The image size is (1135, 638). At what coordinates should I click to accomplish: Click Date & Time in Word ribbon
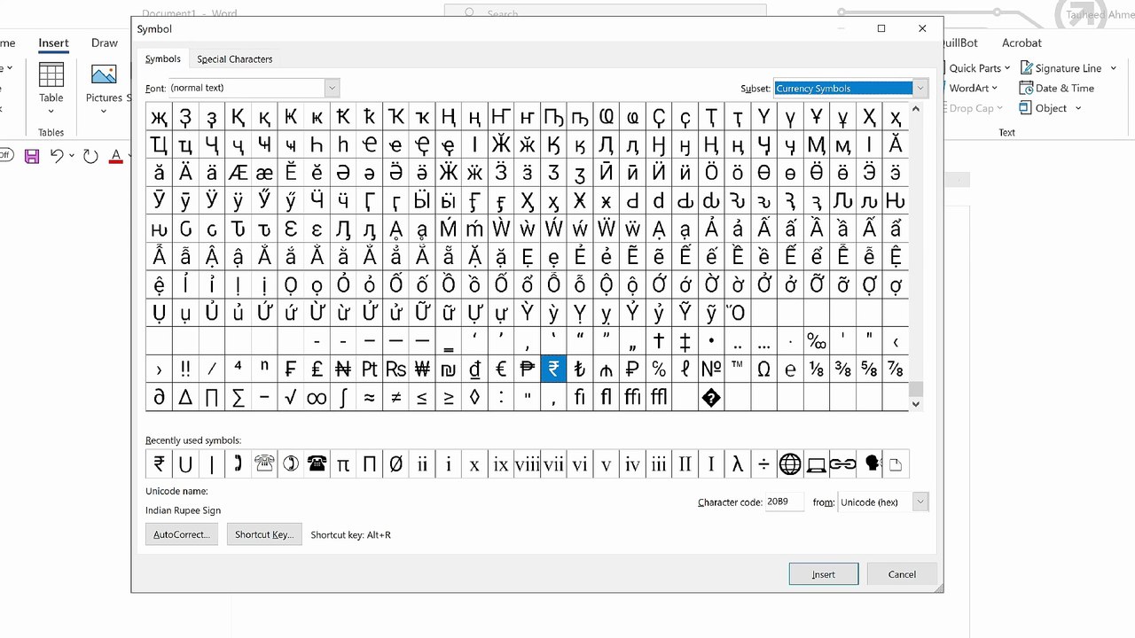pos(1057,88)
